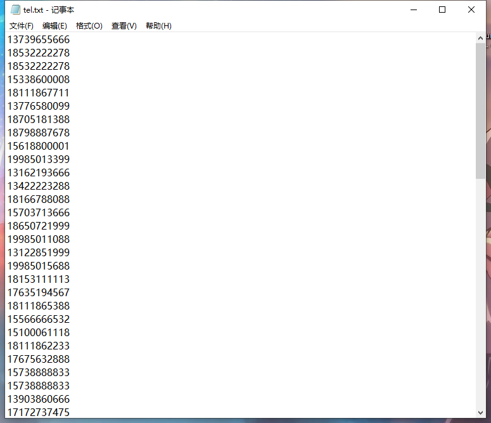Screen dimensions: 491x423
Task: Click the Notepad icon in the title bar
Action: [15, 10]
